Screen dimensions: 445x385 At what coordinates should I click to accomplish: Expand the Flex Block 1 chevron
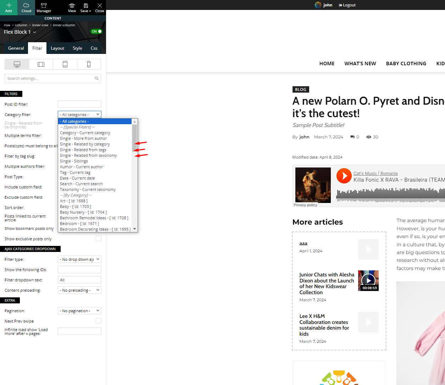(34, 32)
